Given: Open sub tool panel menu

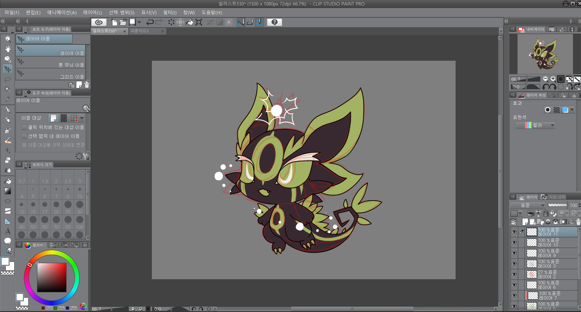Looking at the screenshot, I should [x=19, y=29].
